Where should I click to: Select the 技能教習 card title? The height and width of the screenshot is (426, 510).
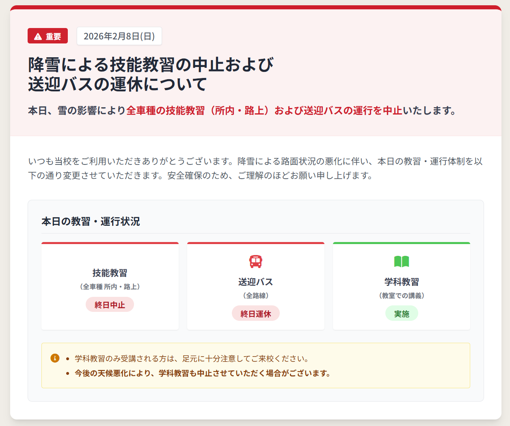pyautogui.click(x=110, y=273)
